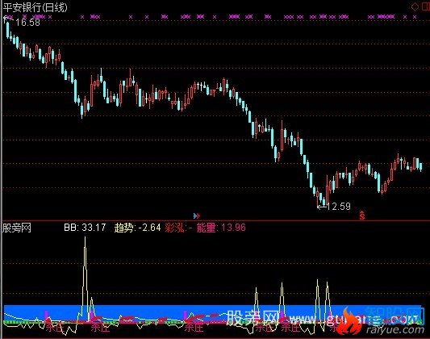Screen dimensions: 430x339
Task: Click the 16.58 high price label
Action: (27, 23)
